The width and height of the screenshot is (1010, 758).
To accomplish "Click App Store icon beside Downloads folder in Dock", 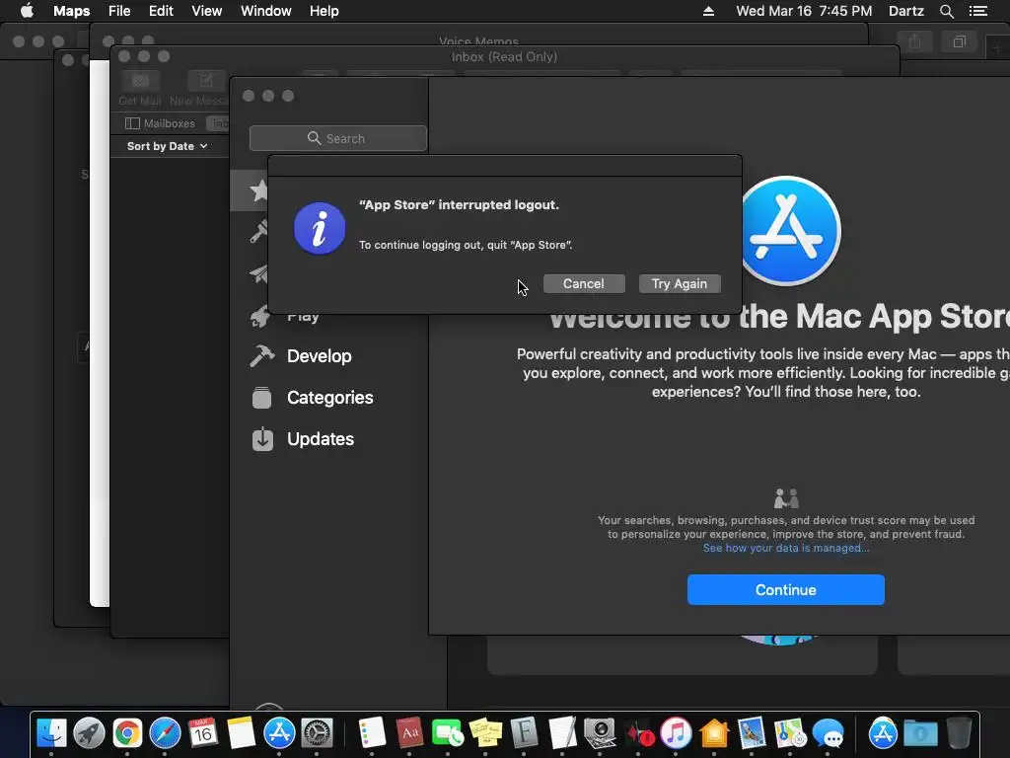I will tap(883, 733).
